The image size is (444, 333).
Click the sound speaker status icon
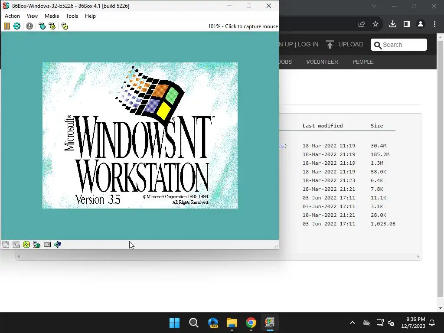coord(58,245)
